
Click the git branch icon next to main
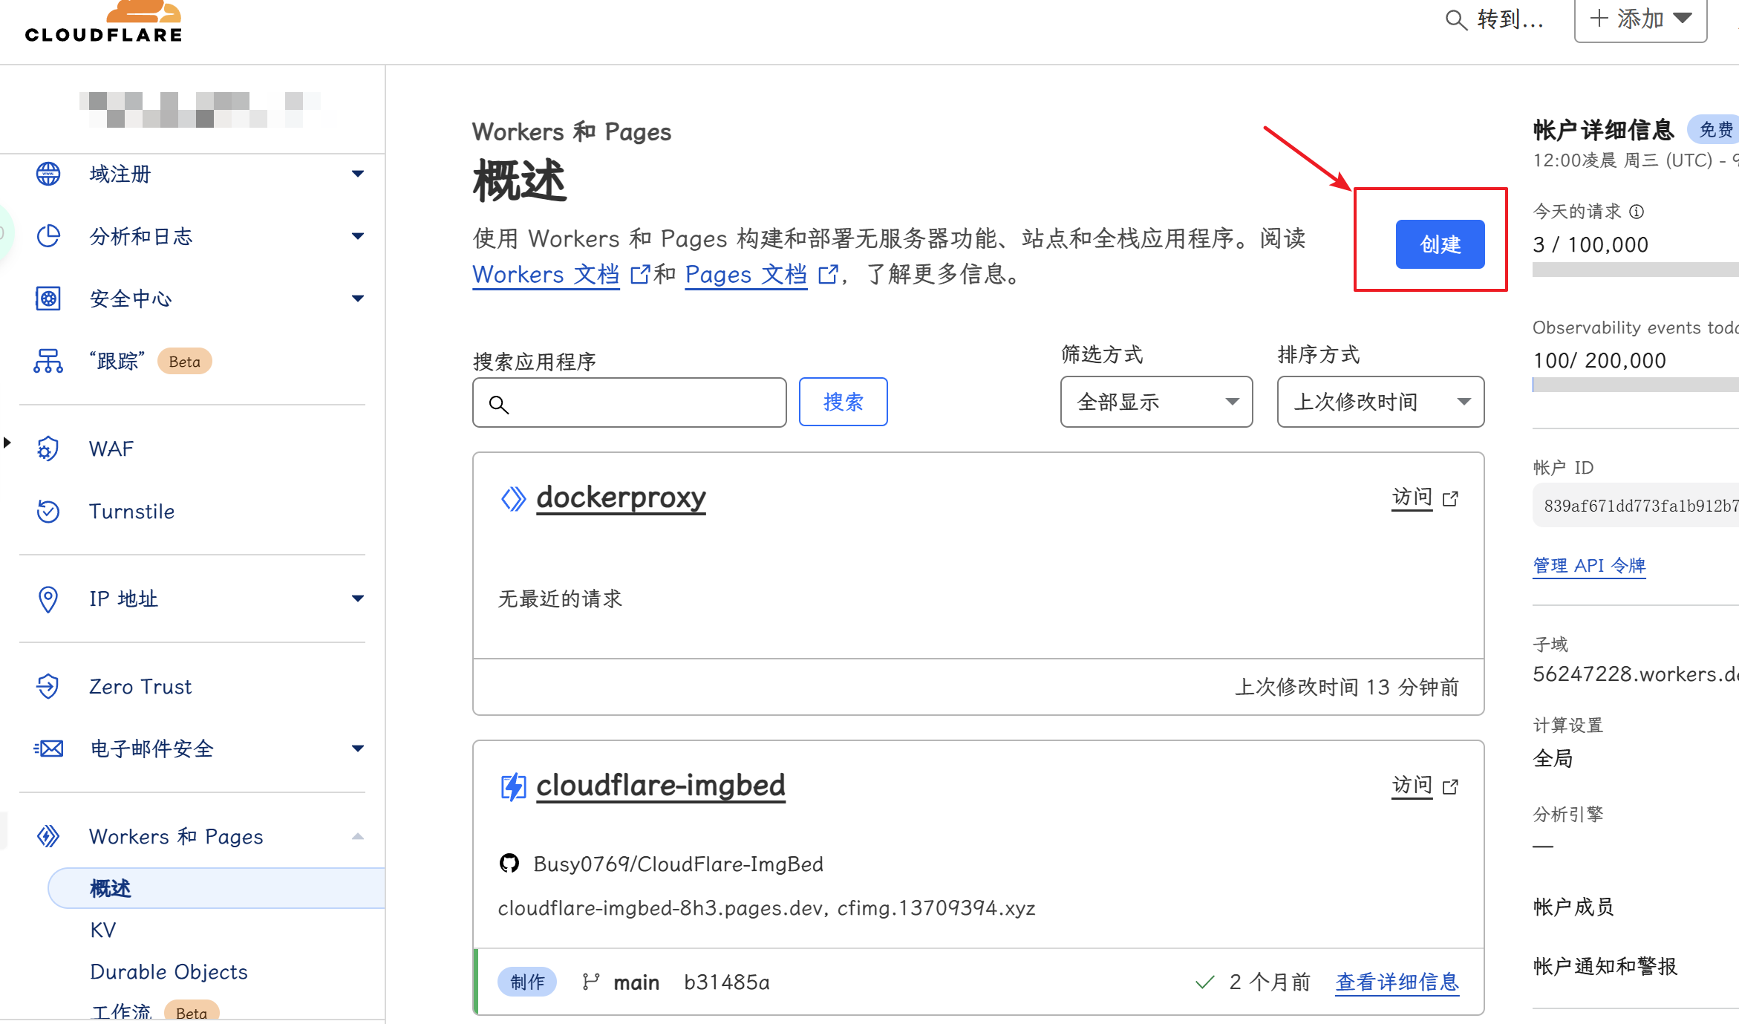591,982
